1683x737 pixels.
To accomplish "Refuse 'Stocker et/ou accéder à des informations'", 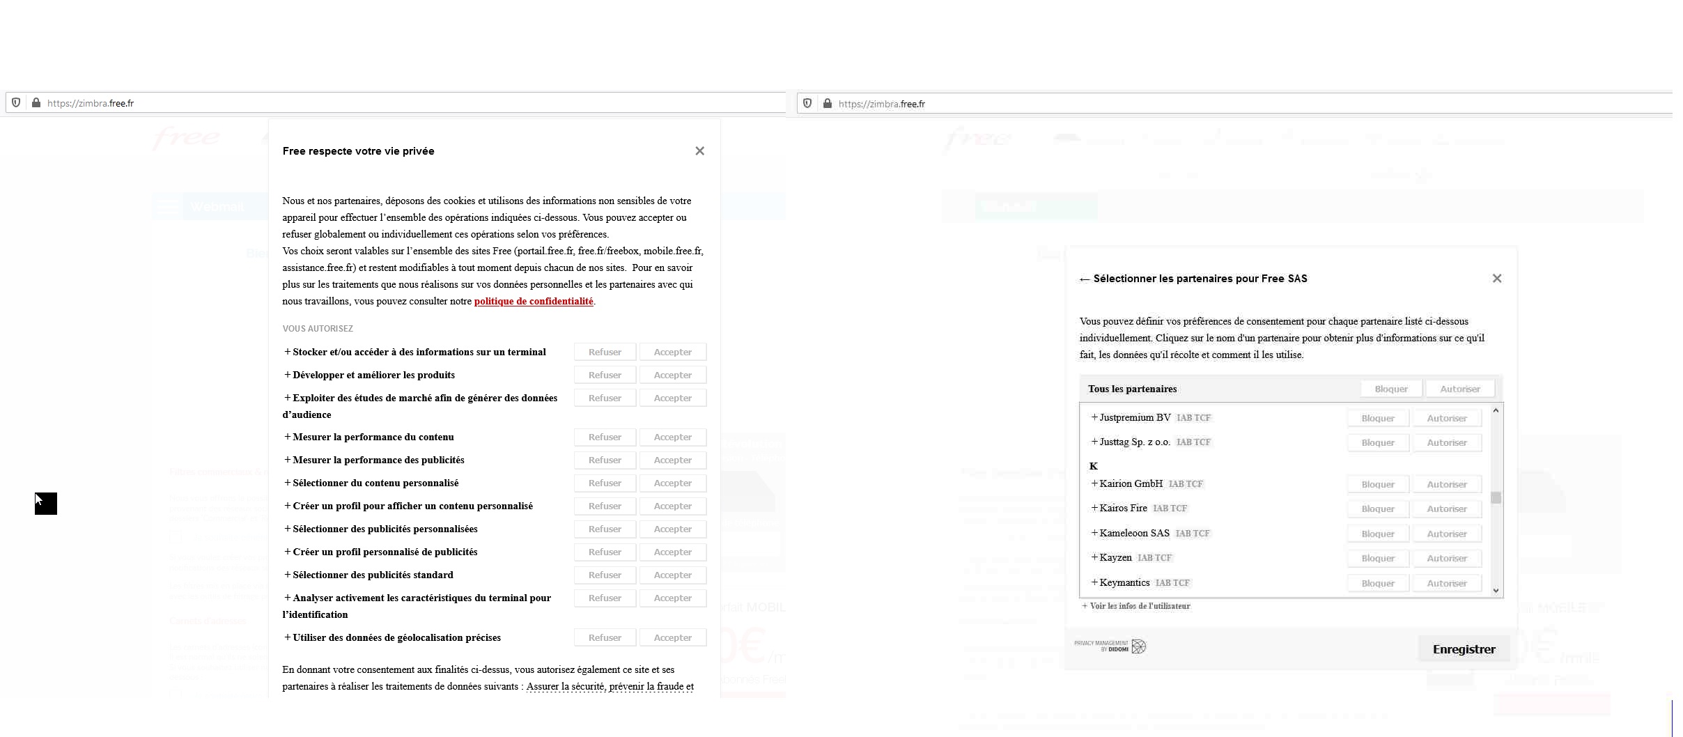I will [605, 352].
